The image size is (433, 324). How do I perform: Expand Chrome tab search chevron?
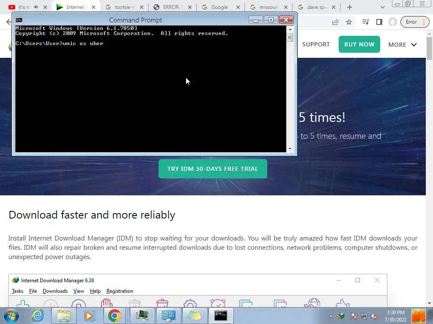pos(382,8)
